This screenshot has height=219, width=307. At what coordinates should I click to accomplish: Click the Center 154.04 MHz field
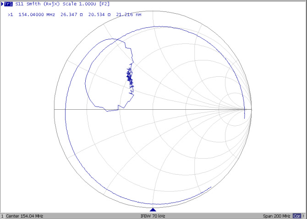[25, 216]
